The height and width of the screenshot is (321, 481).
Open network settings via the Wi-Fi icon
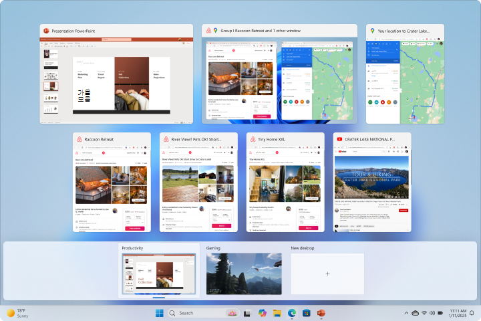click(424, 313)
